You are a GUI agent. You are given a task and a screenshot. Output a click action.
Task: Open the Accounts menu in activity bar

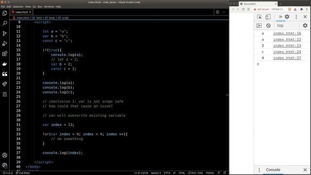pyautogui.click(x=4, y=155)
